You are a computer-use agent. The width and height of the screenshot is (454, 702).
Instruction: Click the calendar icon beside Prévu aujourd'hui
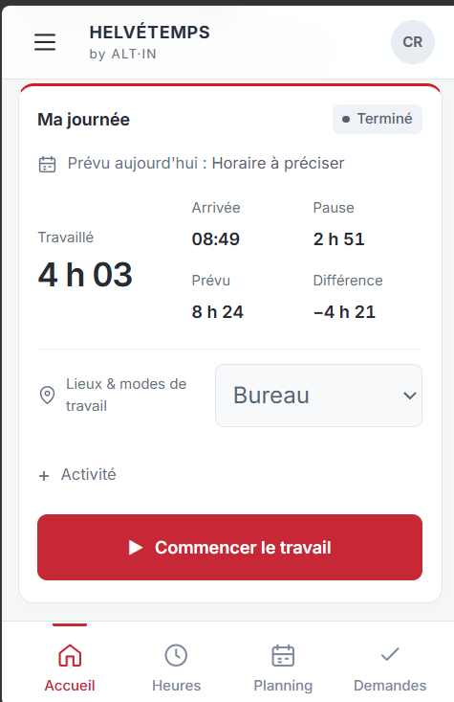pos(48,165)
